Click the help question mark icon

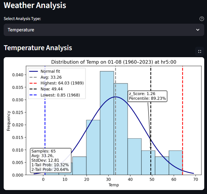pos(202,19)
